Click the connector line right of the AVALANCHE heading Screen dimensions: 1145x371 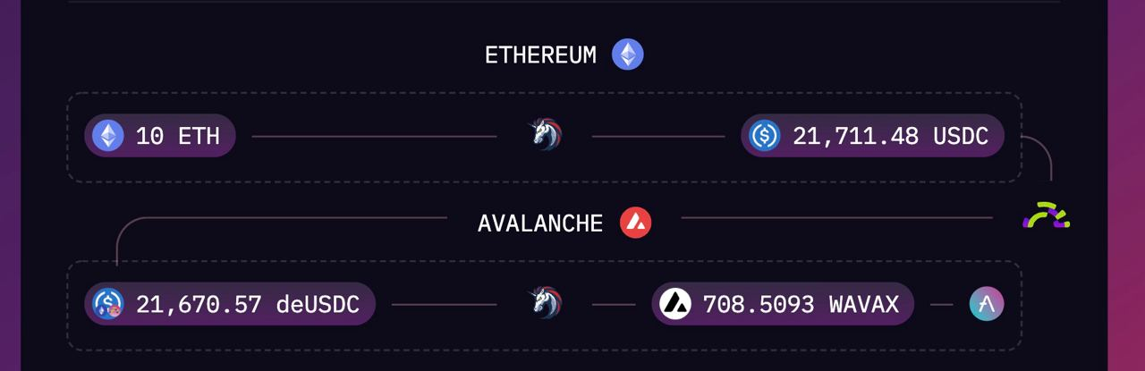tap(837, 217)
